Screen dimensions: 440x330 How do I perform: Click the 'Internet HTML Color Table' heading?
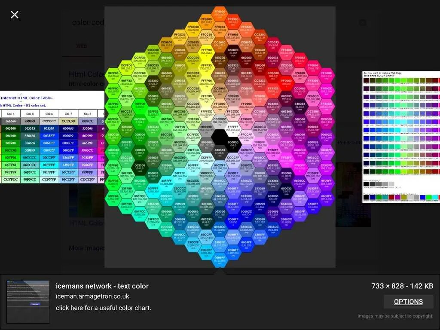pos(26,98)
